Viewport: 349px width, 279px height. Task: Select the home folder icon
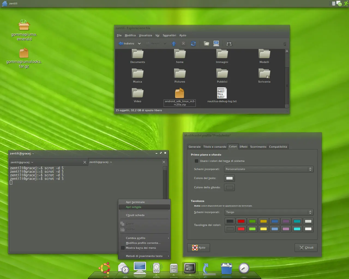180,56
